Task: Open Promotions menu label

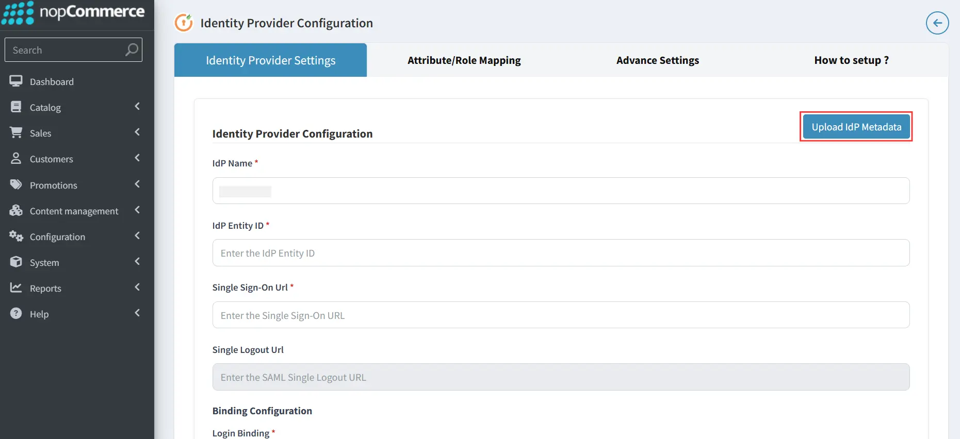Action: (x=54, y=185)
